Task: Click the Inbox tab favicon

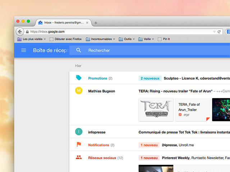Action: [x=40, y=23]
